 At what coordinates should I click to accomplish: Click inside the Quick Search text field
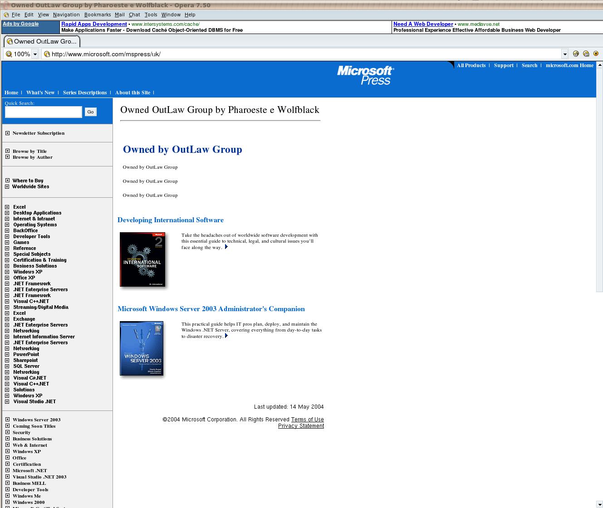coord(43,112)
